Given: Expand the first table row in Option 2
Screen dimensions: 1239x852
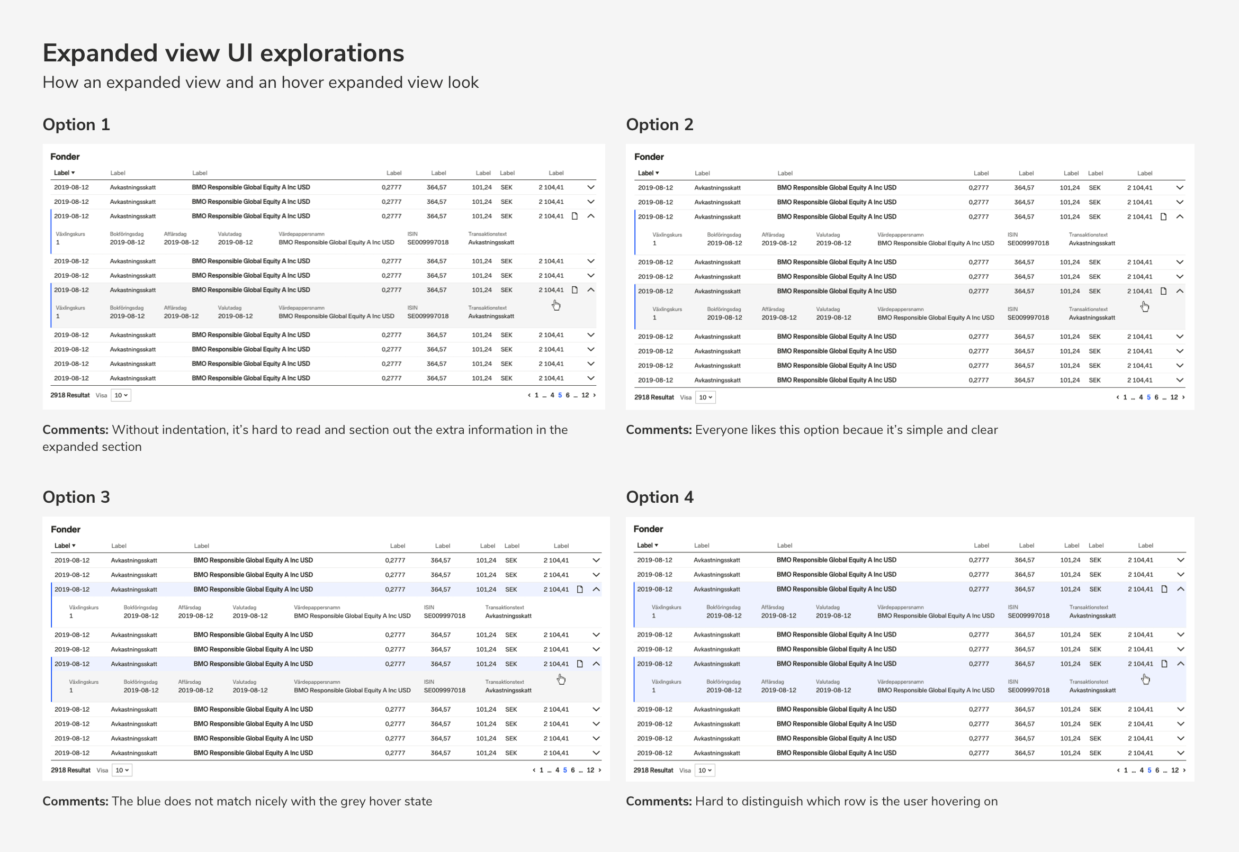Looking at the screenshot, I should click(x=1180, y=188).
